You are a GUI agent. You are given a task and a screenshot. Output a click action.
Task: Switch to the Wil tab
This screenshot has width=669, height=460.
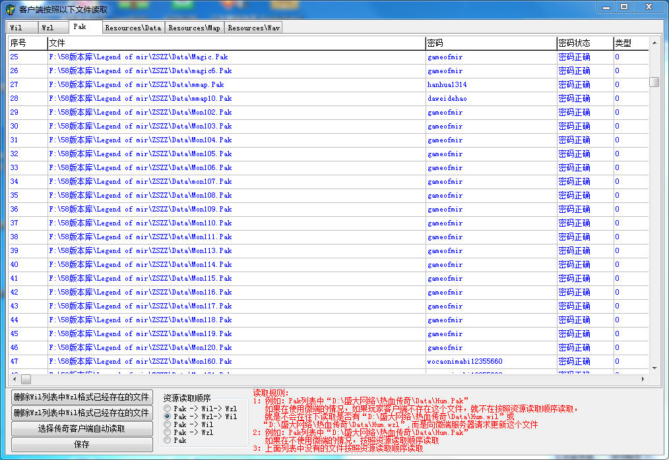point(21,28)
